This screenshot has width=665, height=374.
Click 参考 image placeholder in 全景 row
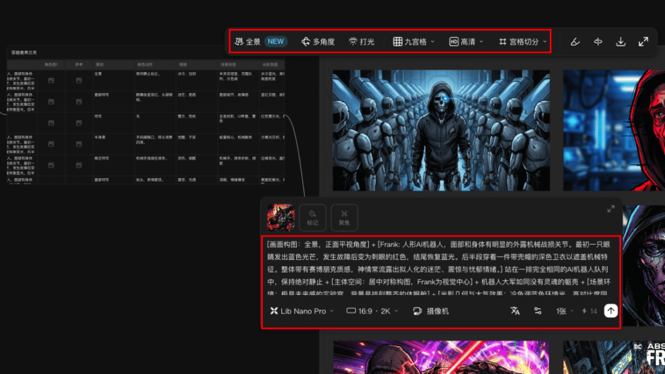79,80
